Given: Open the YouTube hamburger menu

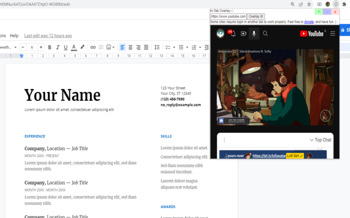Looking at the screenshot, I should (x=332, y=33).
